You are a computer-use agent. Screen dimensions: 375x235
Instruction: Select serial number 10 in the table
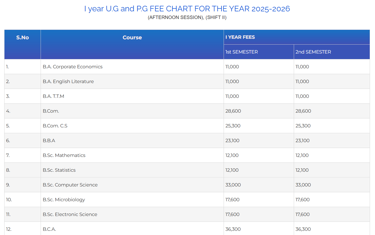(9, 200)
